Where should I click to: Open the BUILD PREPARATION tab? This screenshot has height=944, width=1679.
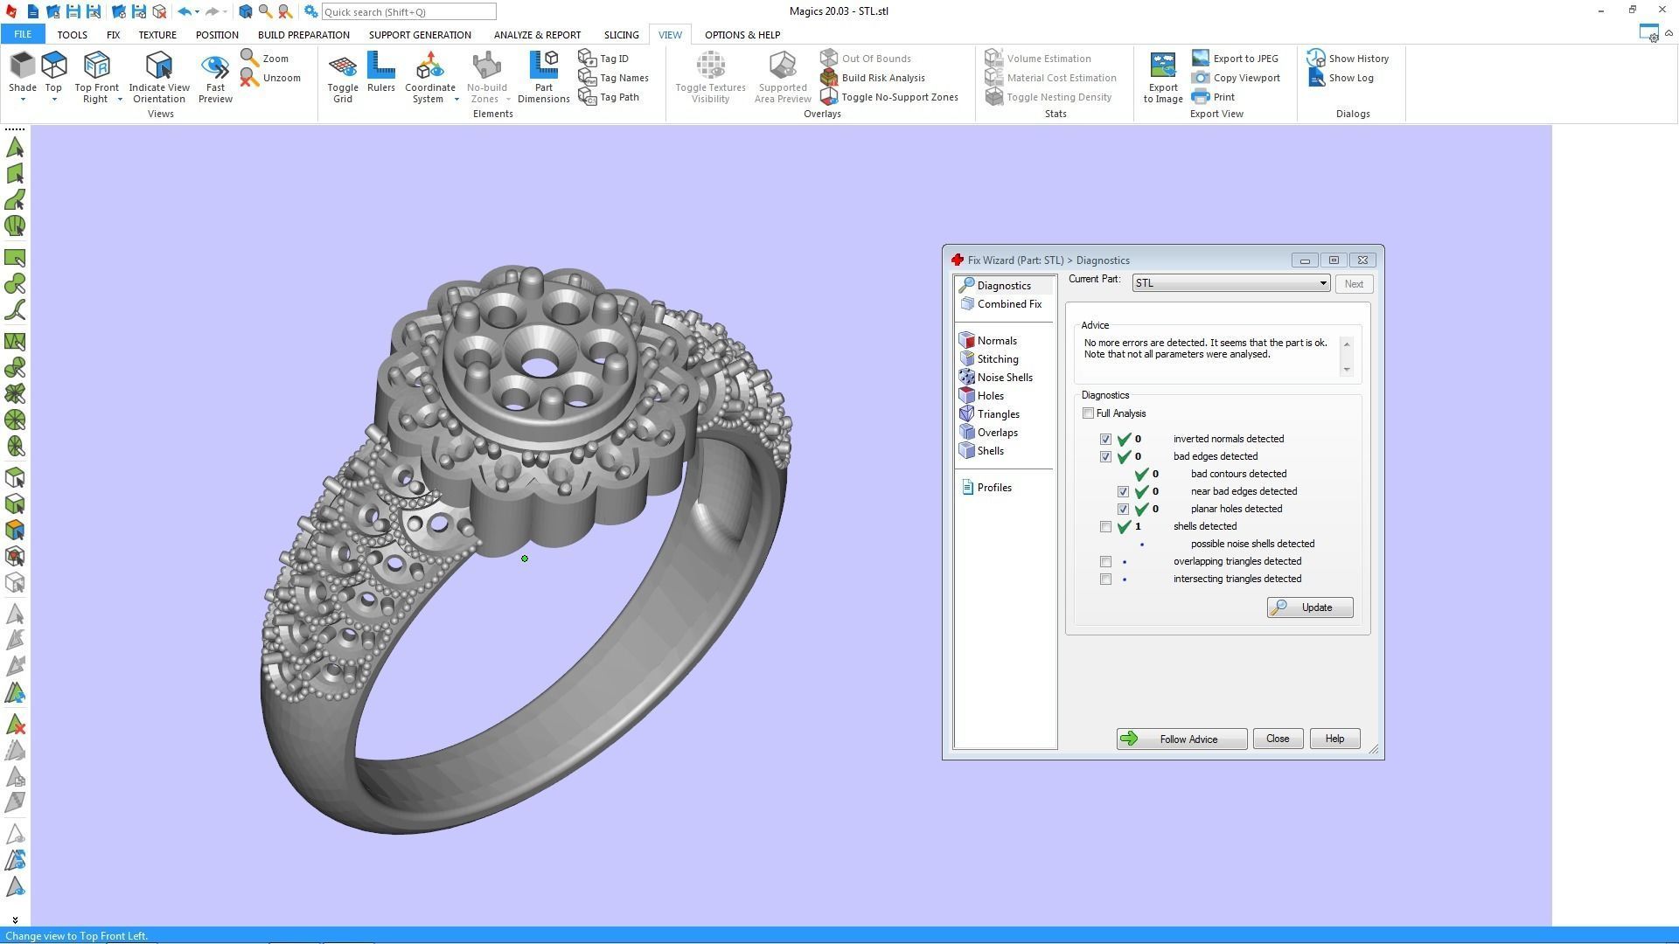coord(303,35)
